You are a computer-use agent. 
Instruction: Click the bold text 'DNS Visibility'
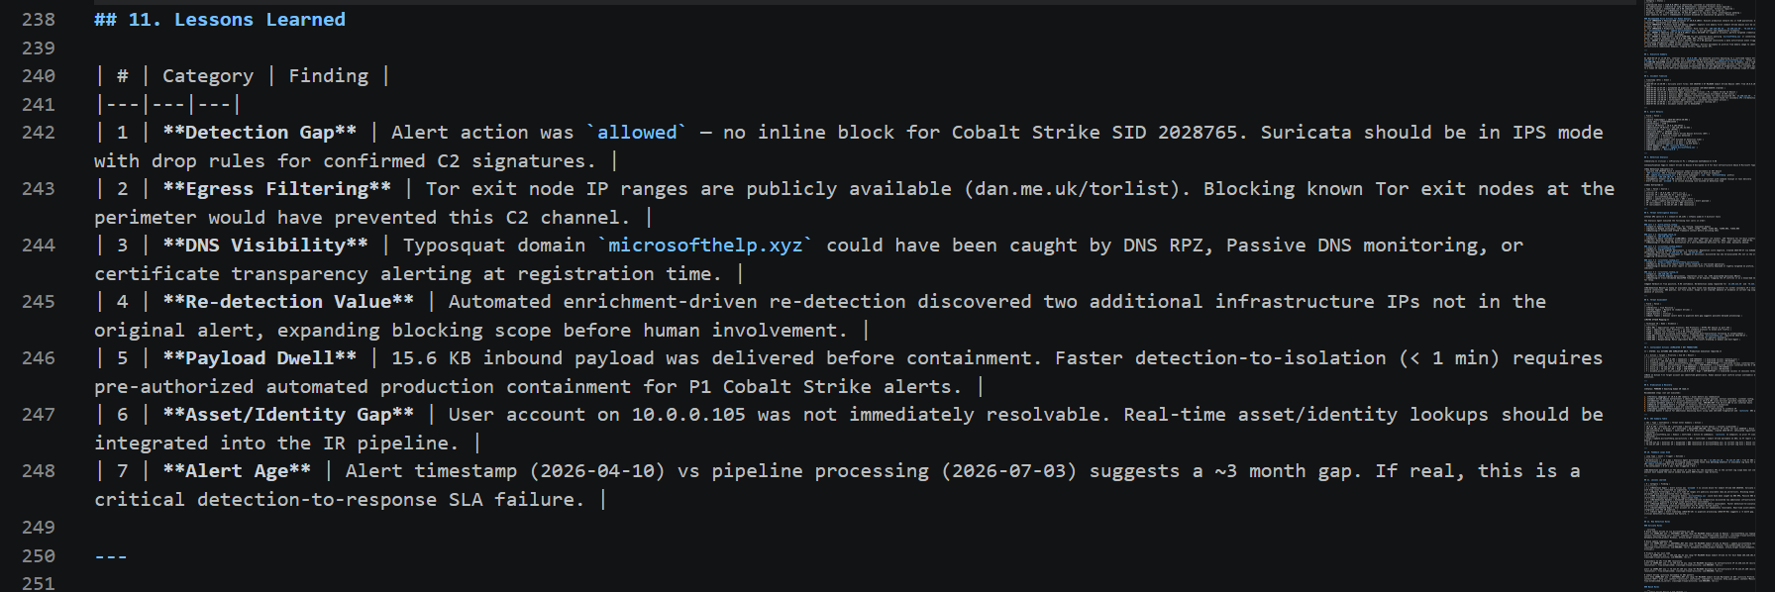click(265, 246)
